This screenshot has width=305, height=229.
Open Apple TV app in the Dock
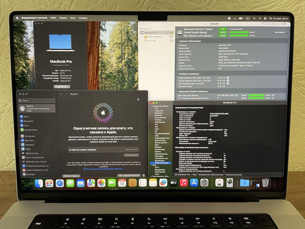[173, 183]
